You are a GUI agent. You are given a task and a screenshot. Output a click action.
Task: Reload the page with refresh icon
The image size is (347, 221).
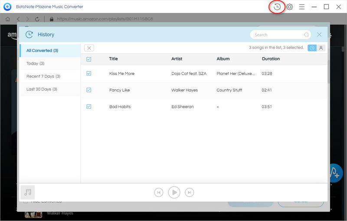pos(37,19)
